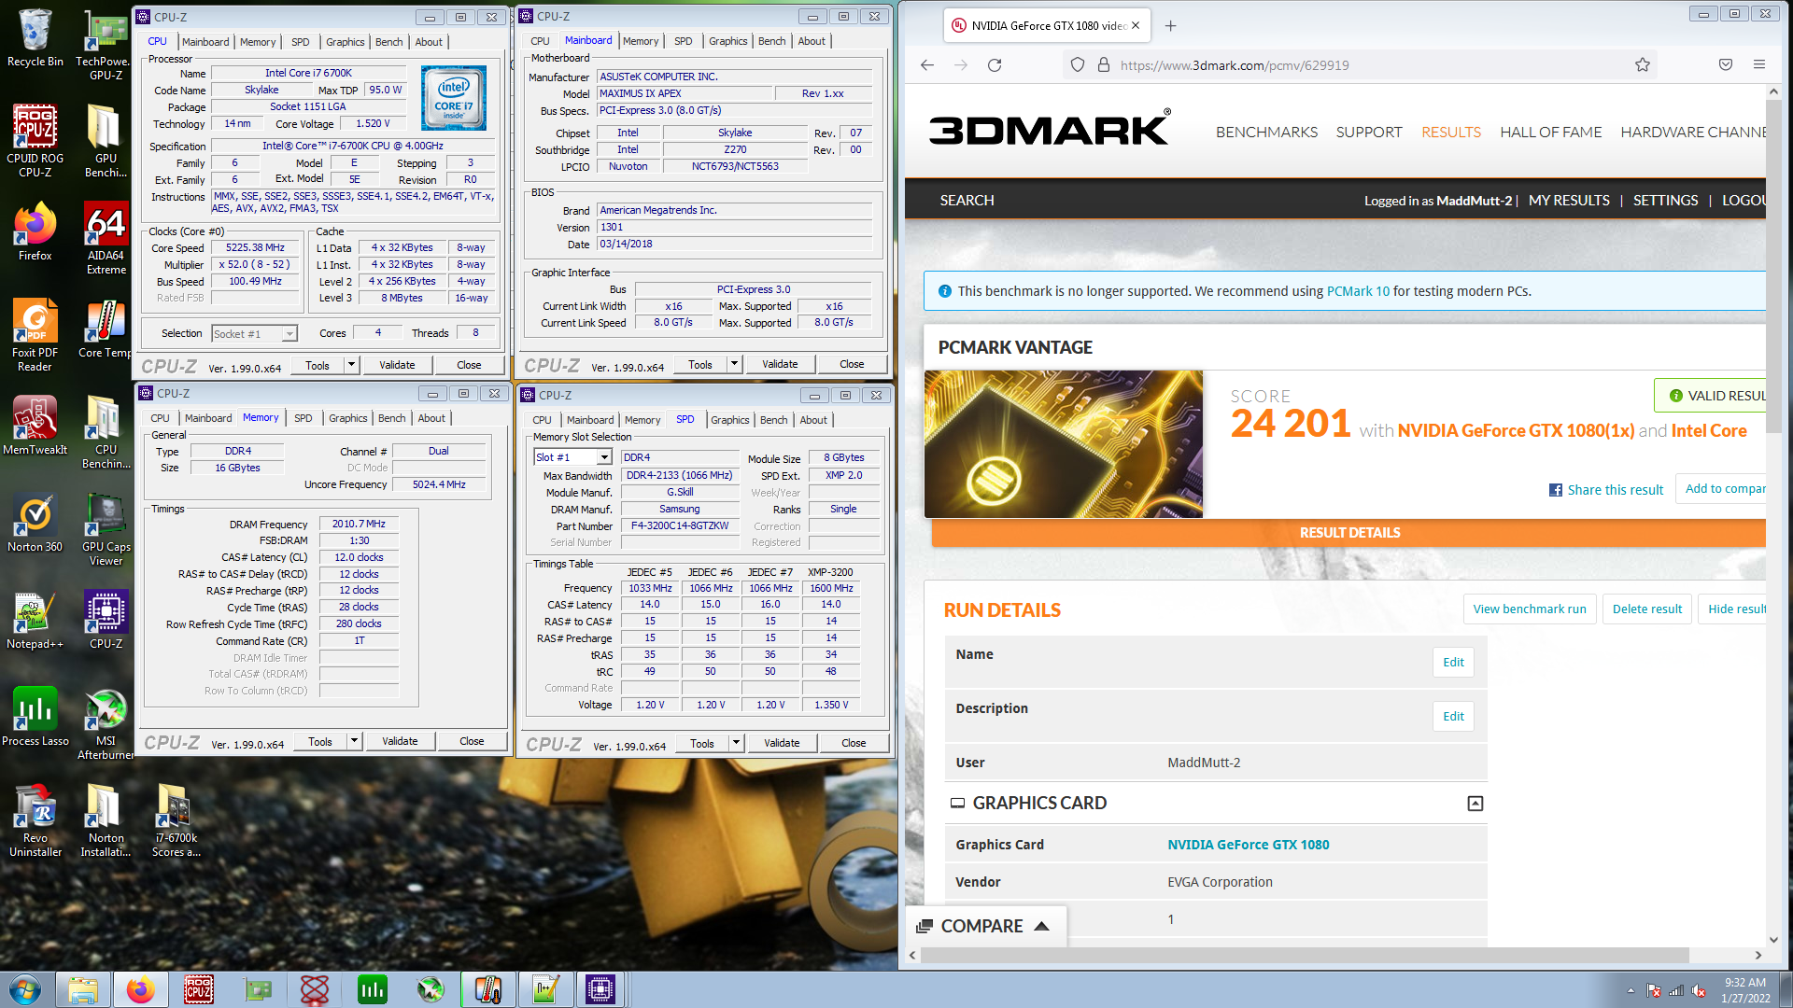Click the horizontal scrollbar in Firefox

(1305, 955)
